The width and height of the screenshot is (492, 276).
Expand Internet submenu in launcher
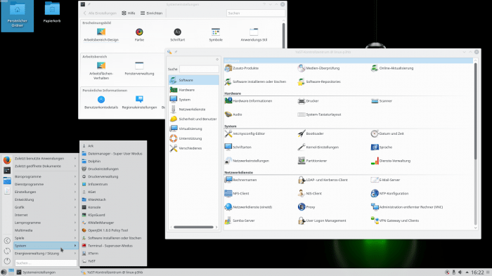pos(45,215)
